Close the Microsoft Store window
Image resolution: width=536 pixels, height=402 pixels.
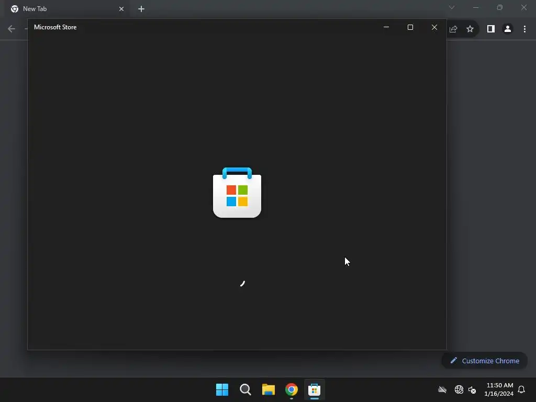[x=434, y=27]
